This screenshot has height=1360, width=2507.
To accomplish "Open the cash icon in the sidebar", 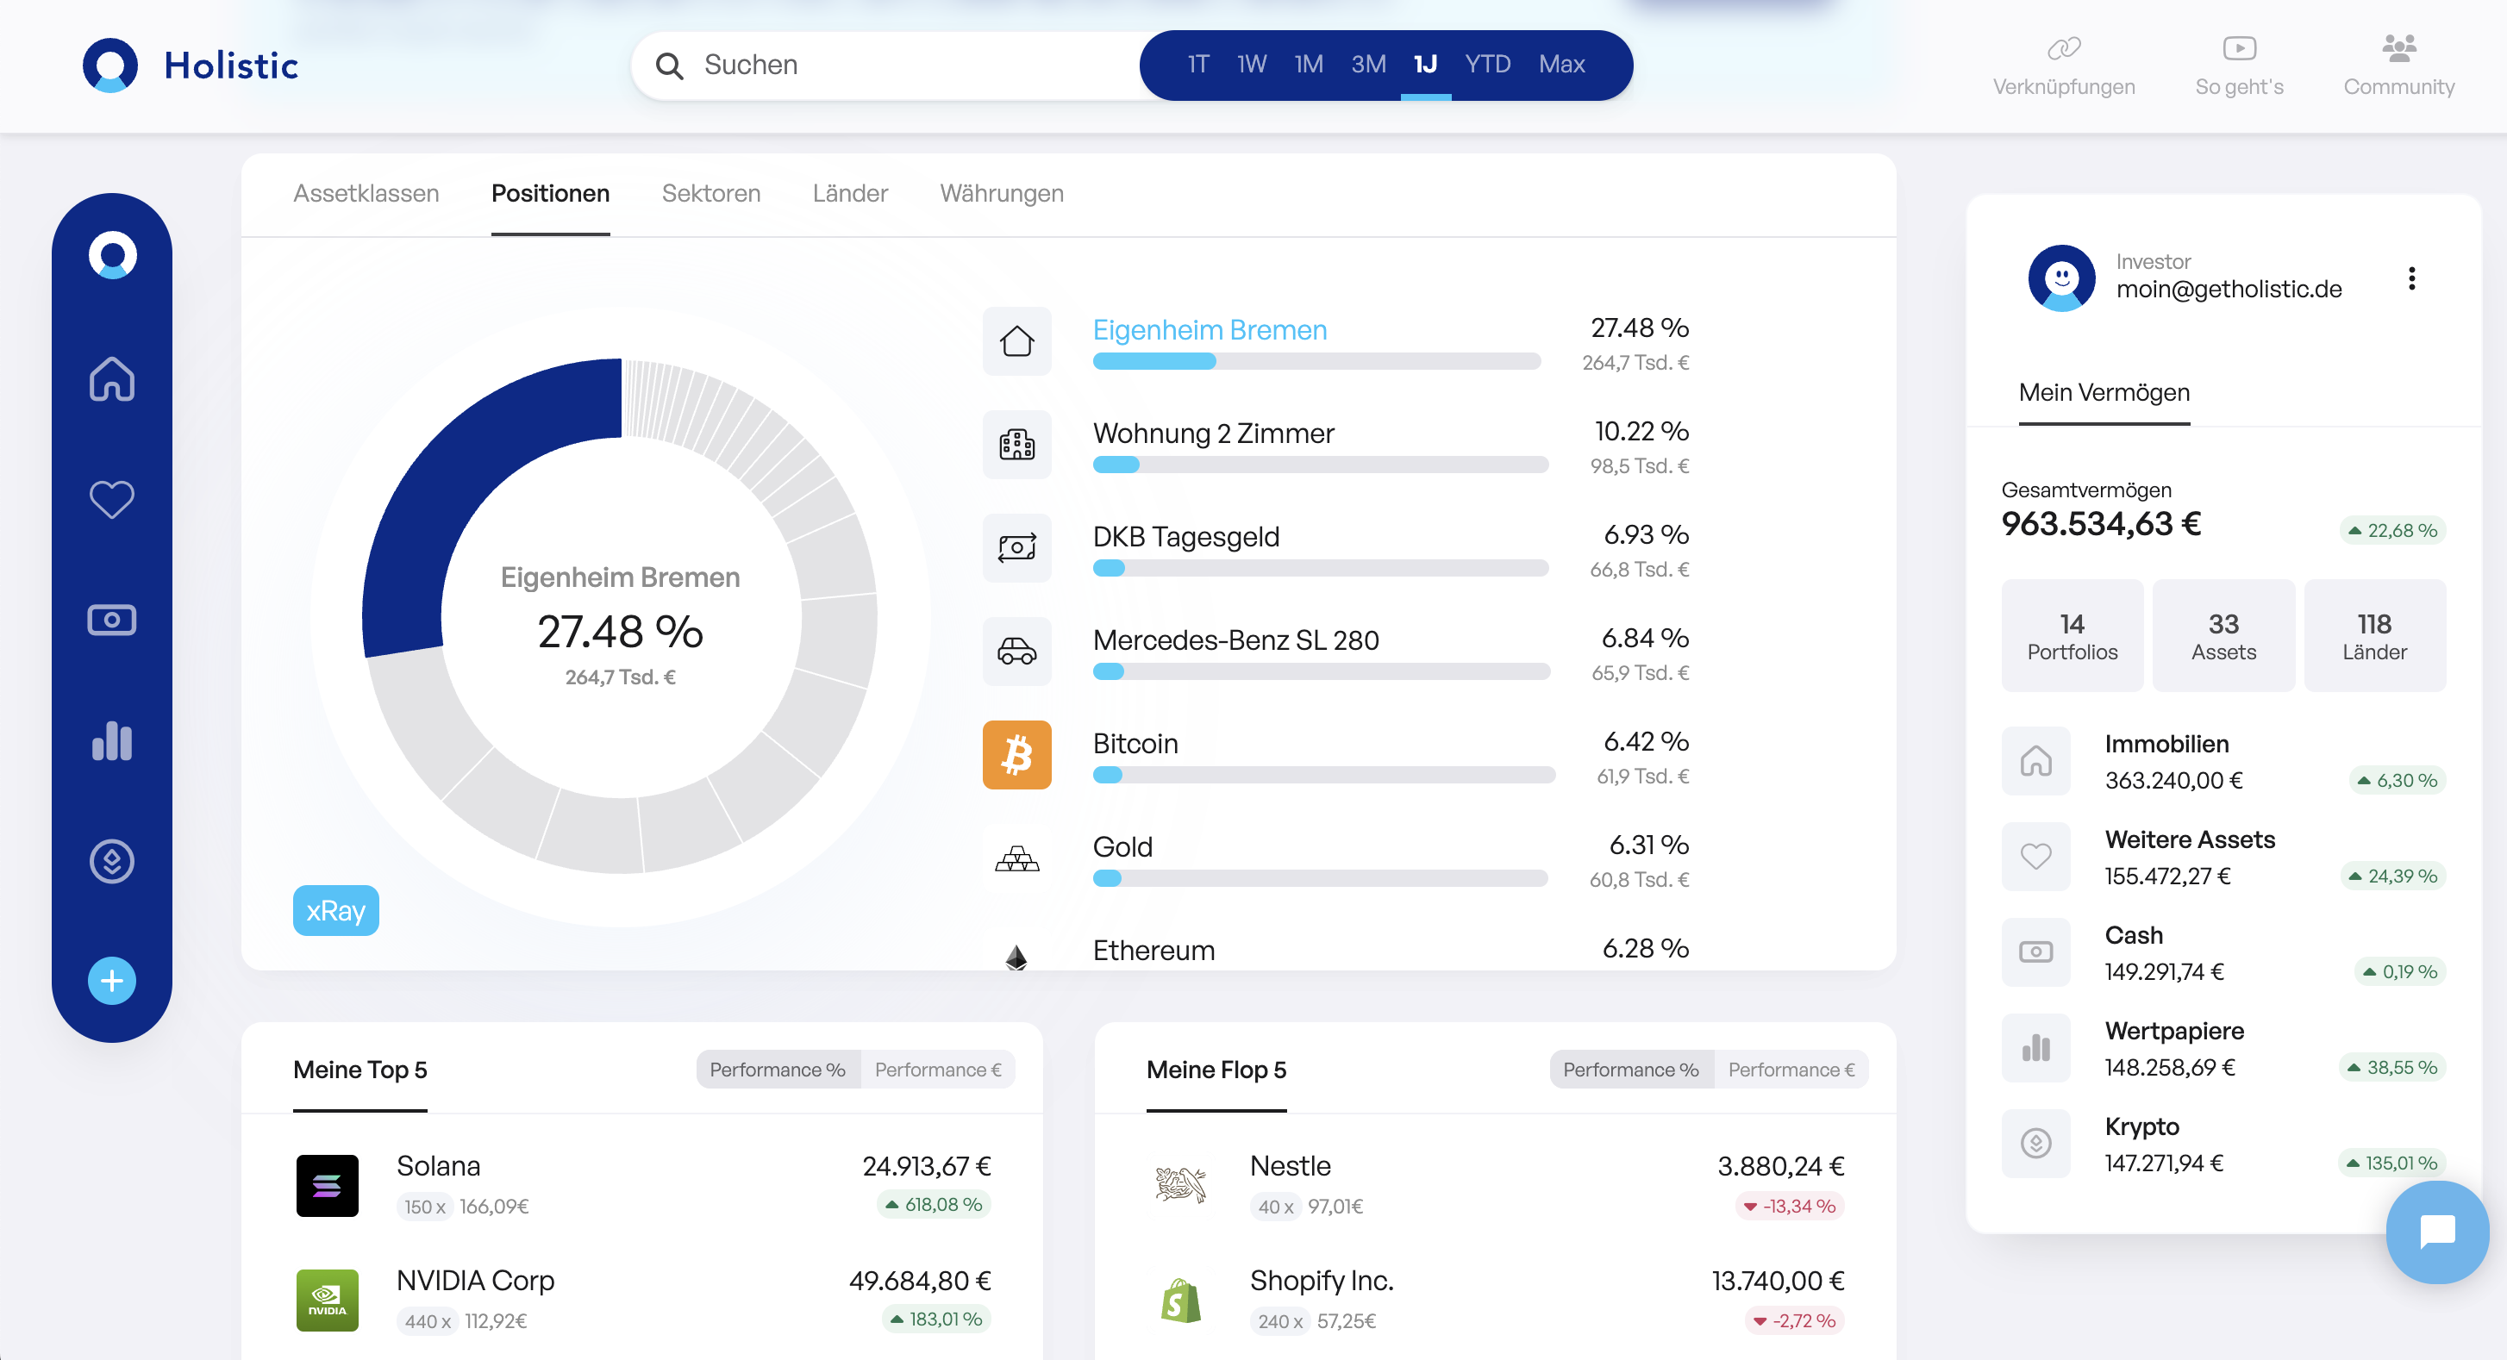I will point(112,620).
